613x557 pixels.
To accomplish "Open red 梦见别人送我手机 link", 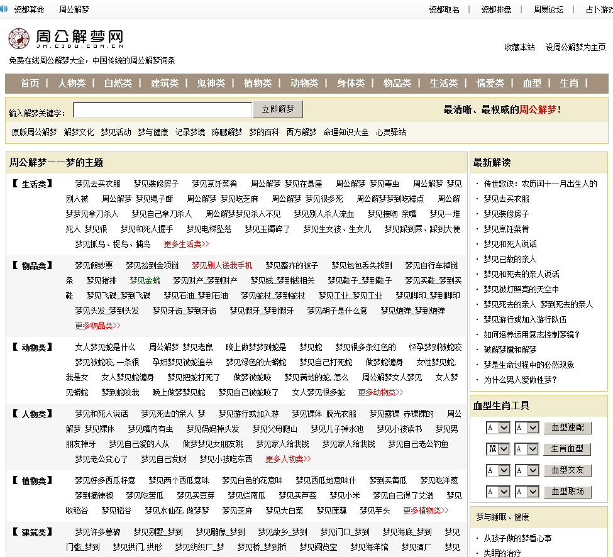I will click(222, 265).
